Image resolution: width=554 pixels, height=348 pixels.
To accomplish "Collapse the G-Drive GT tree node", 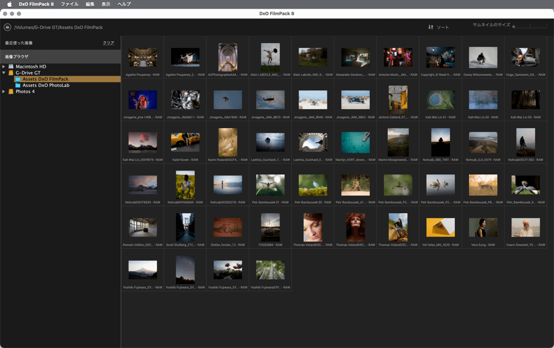I will coord(4,73).
